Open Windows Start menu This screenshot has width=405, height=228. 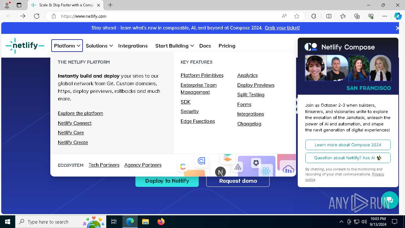click(8, 222)
